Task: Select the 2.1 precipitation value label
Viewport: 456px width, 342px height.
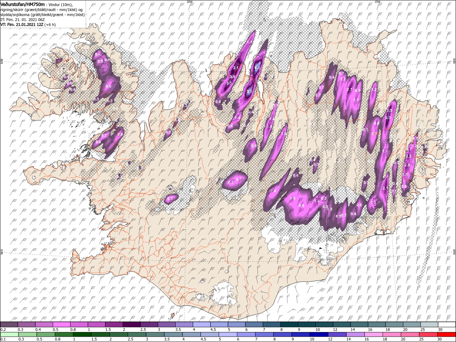Action: 385,188
